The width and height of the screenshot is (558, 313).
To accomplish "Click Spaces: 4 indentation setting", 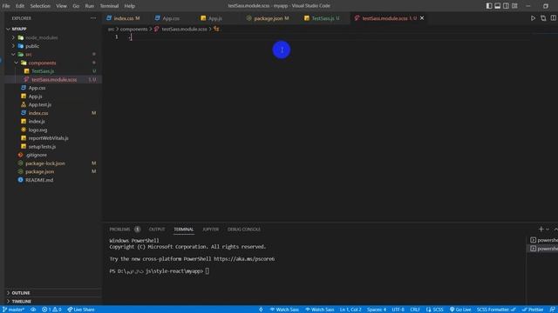I will (377, 310).
